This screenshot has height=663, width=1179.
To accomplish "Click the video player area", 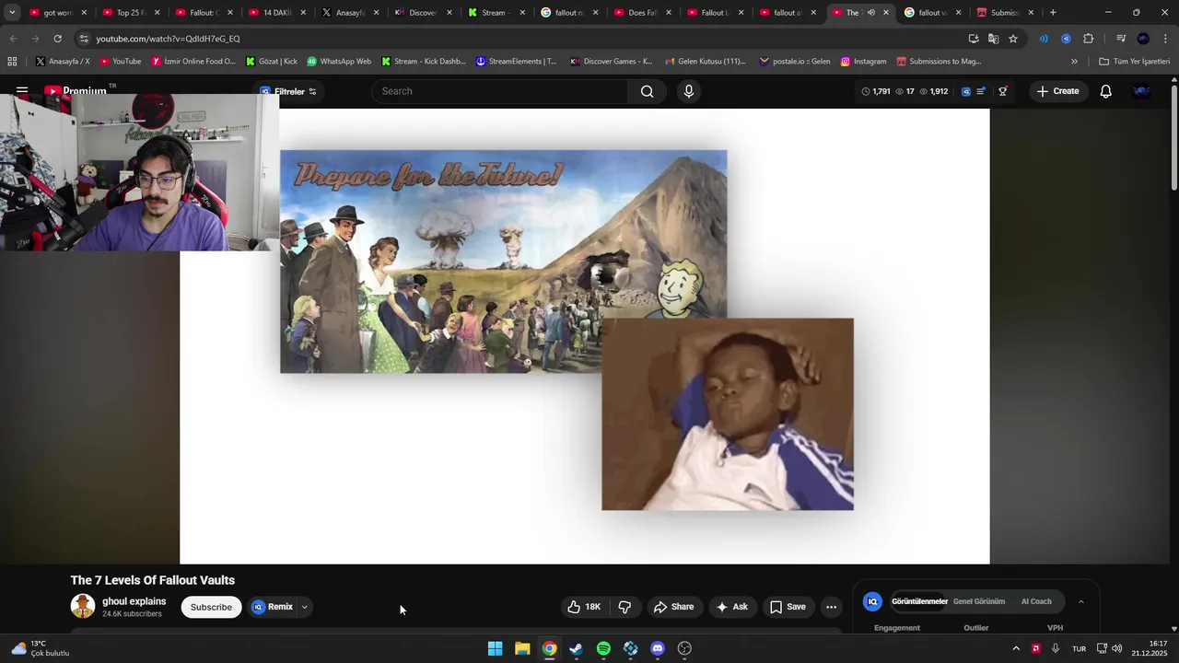I will (x=585, y=336).
